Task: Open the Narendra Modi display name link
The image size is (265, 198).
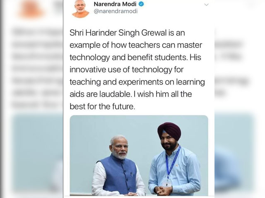Action: tap(115, 4)
